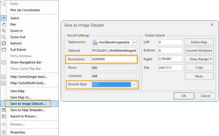Image resolution: width=219 pixels, height=136 pixels.
Task: Choose Save Map menu entry
Action: pos(17,91)
